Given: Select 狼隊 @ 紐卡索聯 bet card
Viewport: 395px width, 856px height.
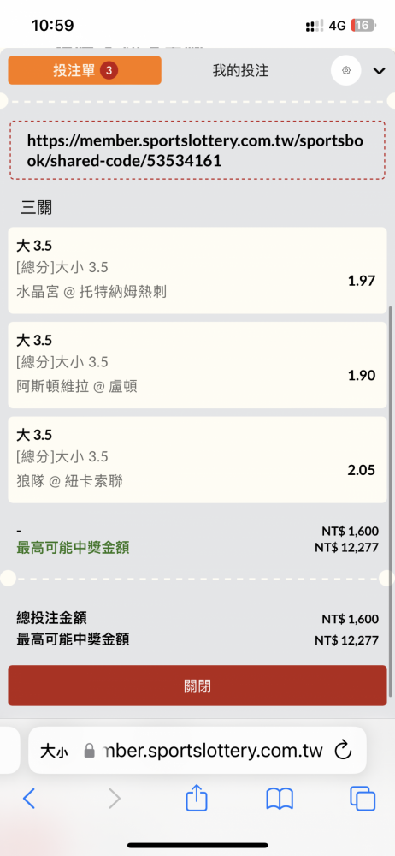Looking at the screenshot, I should (197, 460).
